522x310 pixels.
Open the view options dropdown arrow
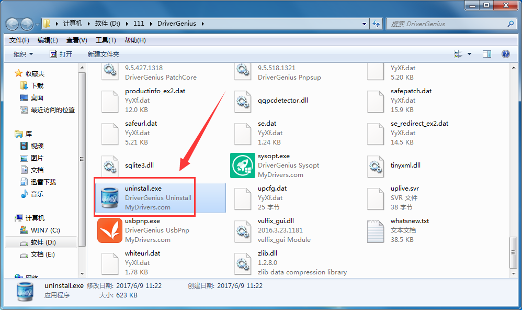point(469,54)
